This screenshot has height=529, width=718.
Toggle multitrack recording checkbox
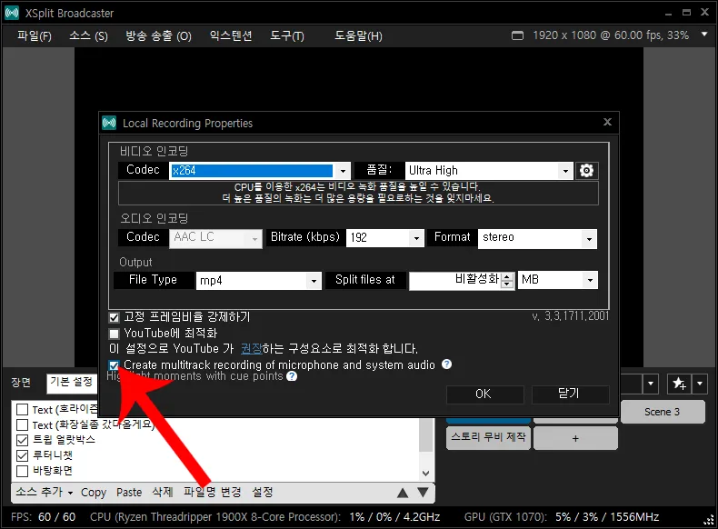(x=114, y=365)
